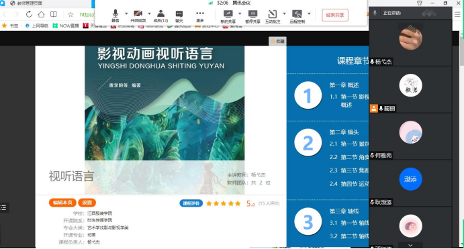Expand the remote control dropdown arrow
Viewport: 464px width, 249px height.
pos(309,13)
